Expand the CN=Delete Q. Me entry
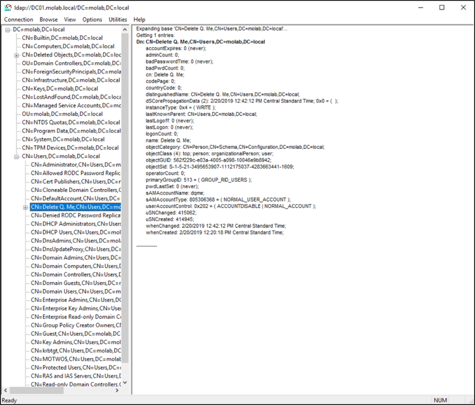475x405 pixels. pyautogui.click(x=25, y=207)
